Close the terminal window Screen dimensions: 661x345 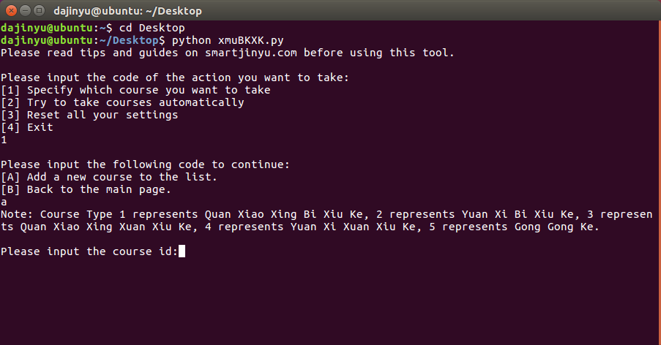[x=11, y=11]
